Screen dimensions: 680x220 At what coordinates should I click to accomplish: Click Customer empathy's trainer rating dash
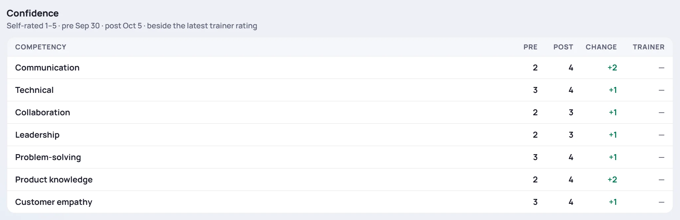click(x=661, y=202)
